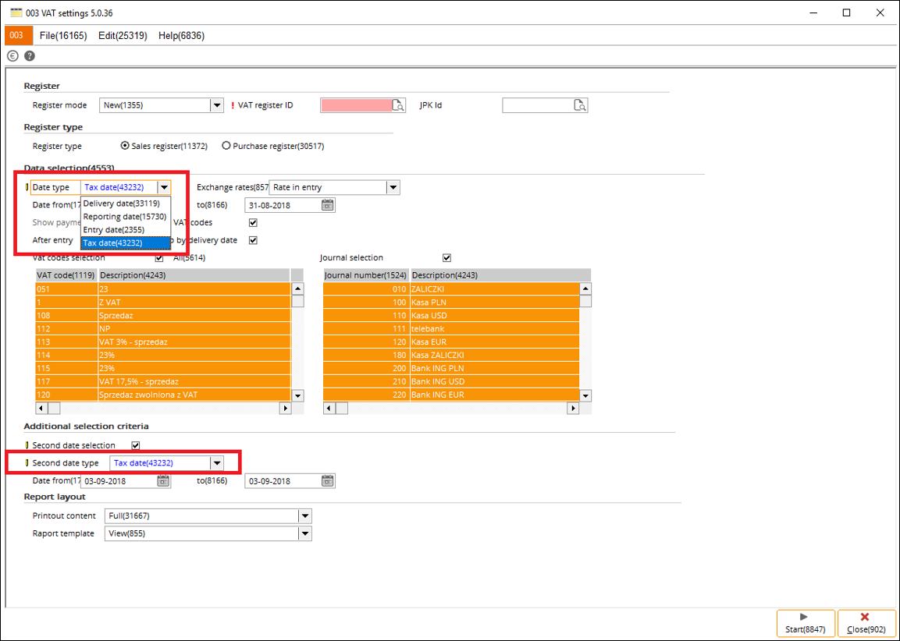Image resolution: width=900 pixels, height=641 pixels.
Task: Open the File menu
Action: (x=63, y=35)
